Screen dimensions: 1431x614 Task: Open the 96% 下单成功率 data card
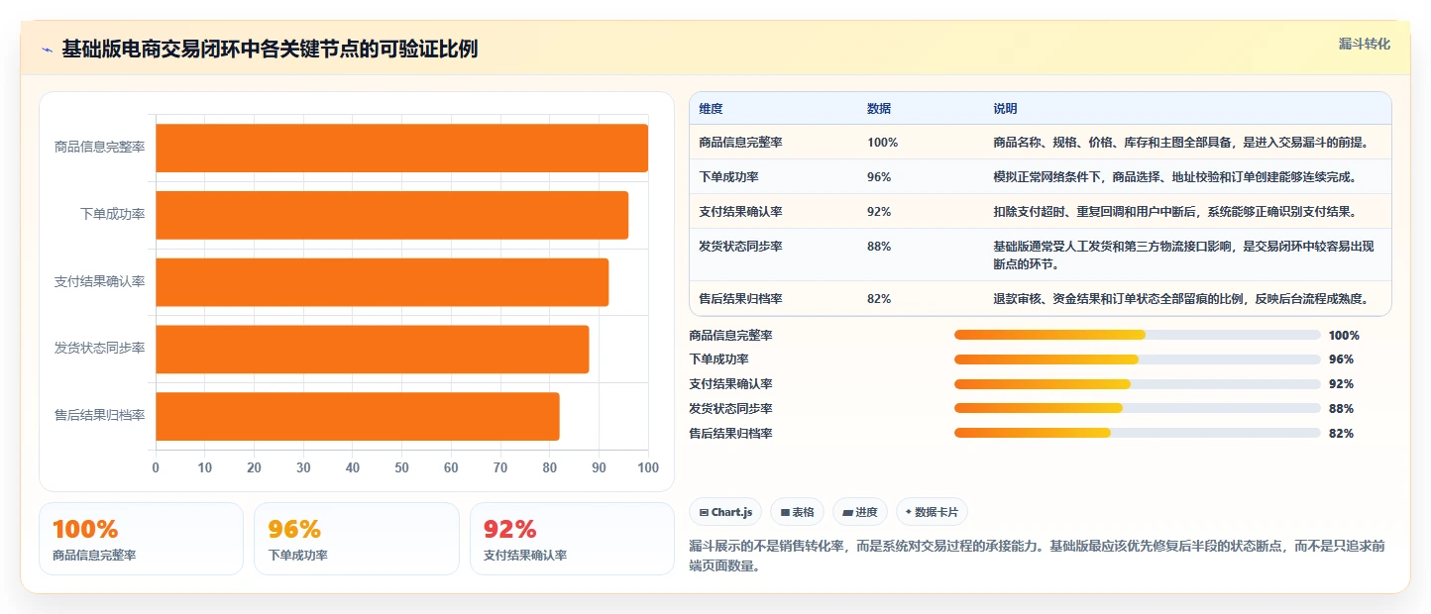356,539
